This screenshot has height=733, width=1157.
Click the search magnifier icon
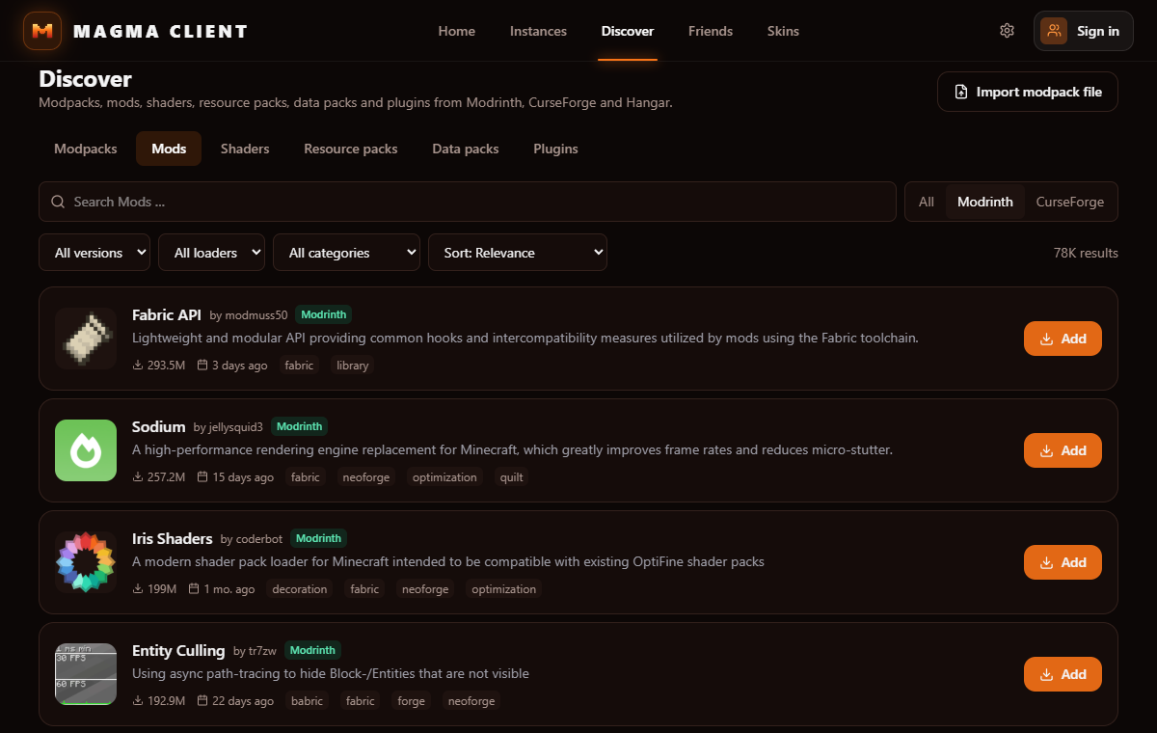pos(58,203)
